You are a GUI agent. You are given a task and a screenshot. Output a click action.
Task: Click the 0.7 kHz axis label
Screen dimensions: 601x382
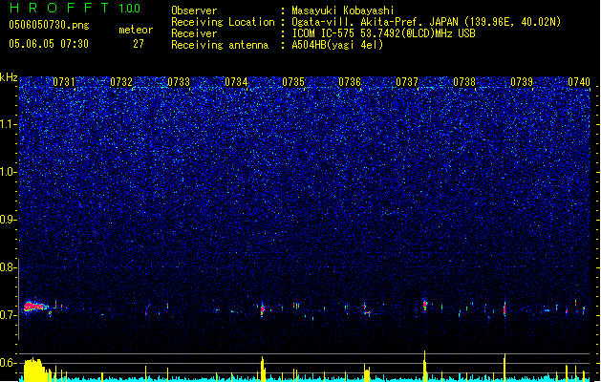pyautogui.click(x=8, y=315)
